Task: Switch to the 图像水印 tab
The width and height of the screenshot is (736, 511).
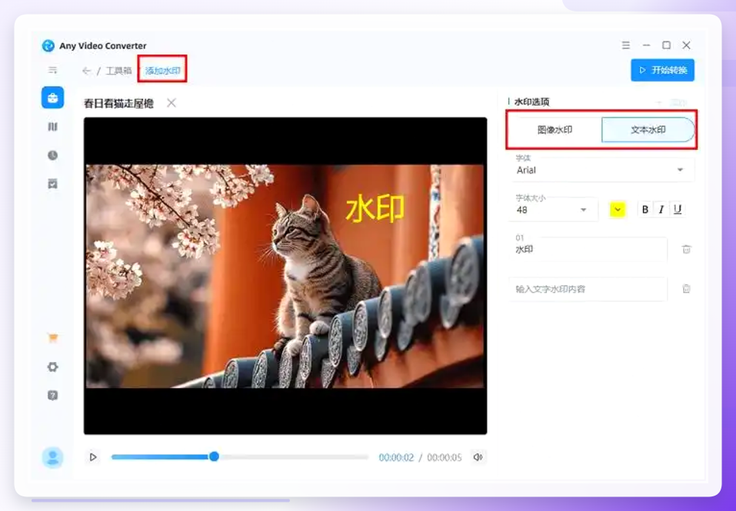Action: (x=554, y=130)
